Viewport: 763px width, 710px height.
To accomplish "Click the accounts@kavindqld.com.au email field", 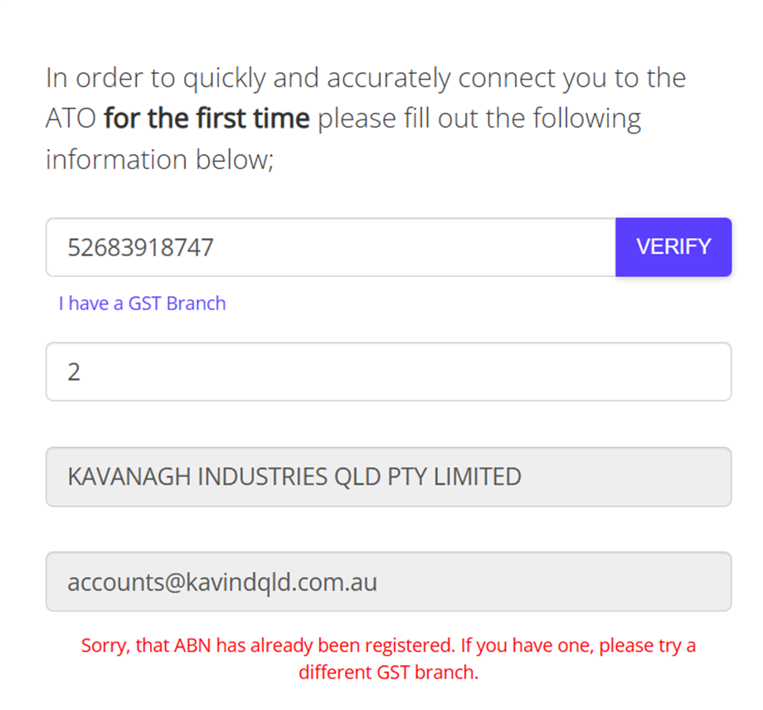I will (x=388, y=581).
